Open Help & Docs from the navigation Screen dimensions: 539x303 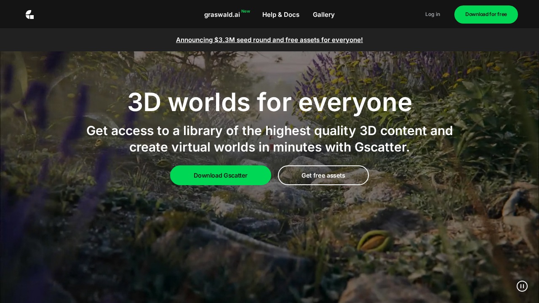[281, 15]
